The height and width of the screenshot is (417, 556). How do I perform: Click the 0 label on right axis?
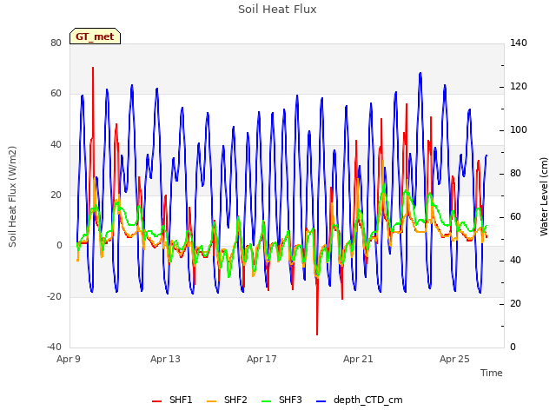513,347
